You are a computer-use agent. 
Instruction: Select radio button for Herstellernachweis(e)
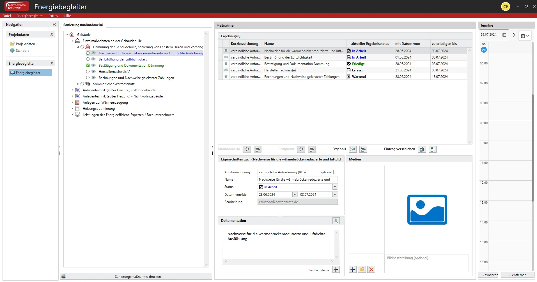(x=88, y=71)
